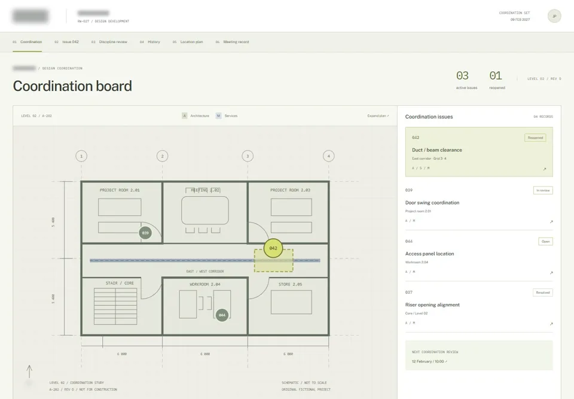Select issue marker 039 in Project Room 2.01

(x=145, y=233)
